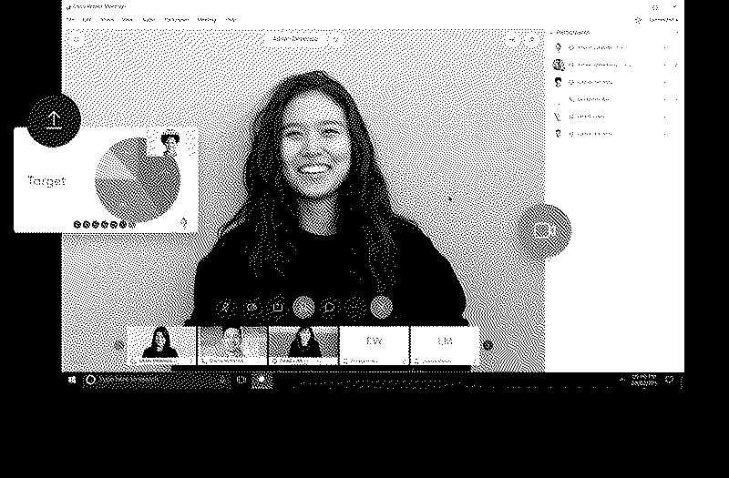Click the red end meeting button
The height and width of the screenshot is (478, 729).
[381, 308]
